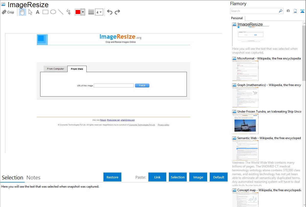Paste using Default
Screen dimensions: 306x207
(x=219, y=177)
